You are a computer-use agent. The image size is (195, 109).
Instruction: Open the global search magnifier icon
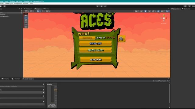189,6
